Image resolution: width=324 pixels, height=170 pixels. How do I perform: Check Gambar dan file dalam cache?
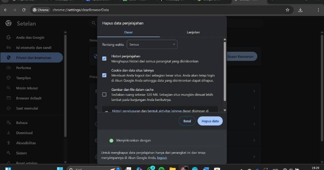(x=104, y=94)
